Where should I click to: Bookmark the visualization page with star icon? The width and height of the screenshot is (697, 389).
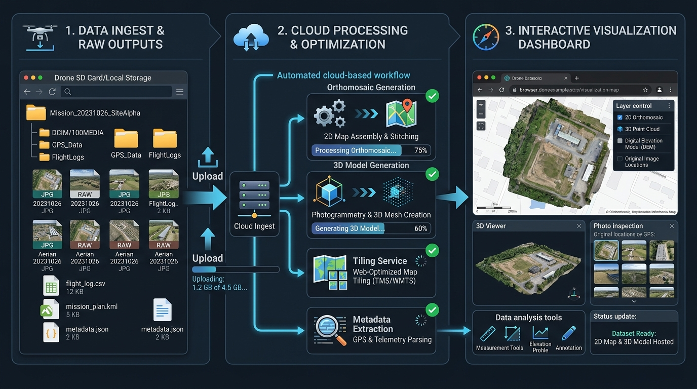pyautogui.click(x=645, y=90)
